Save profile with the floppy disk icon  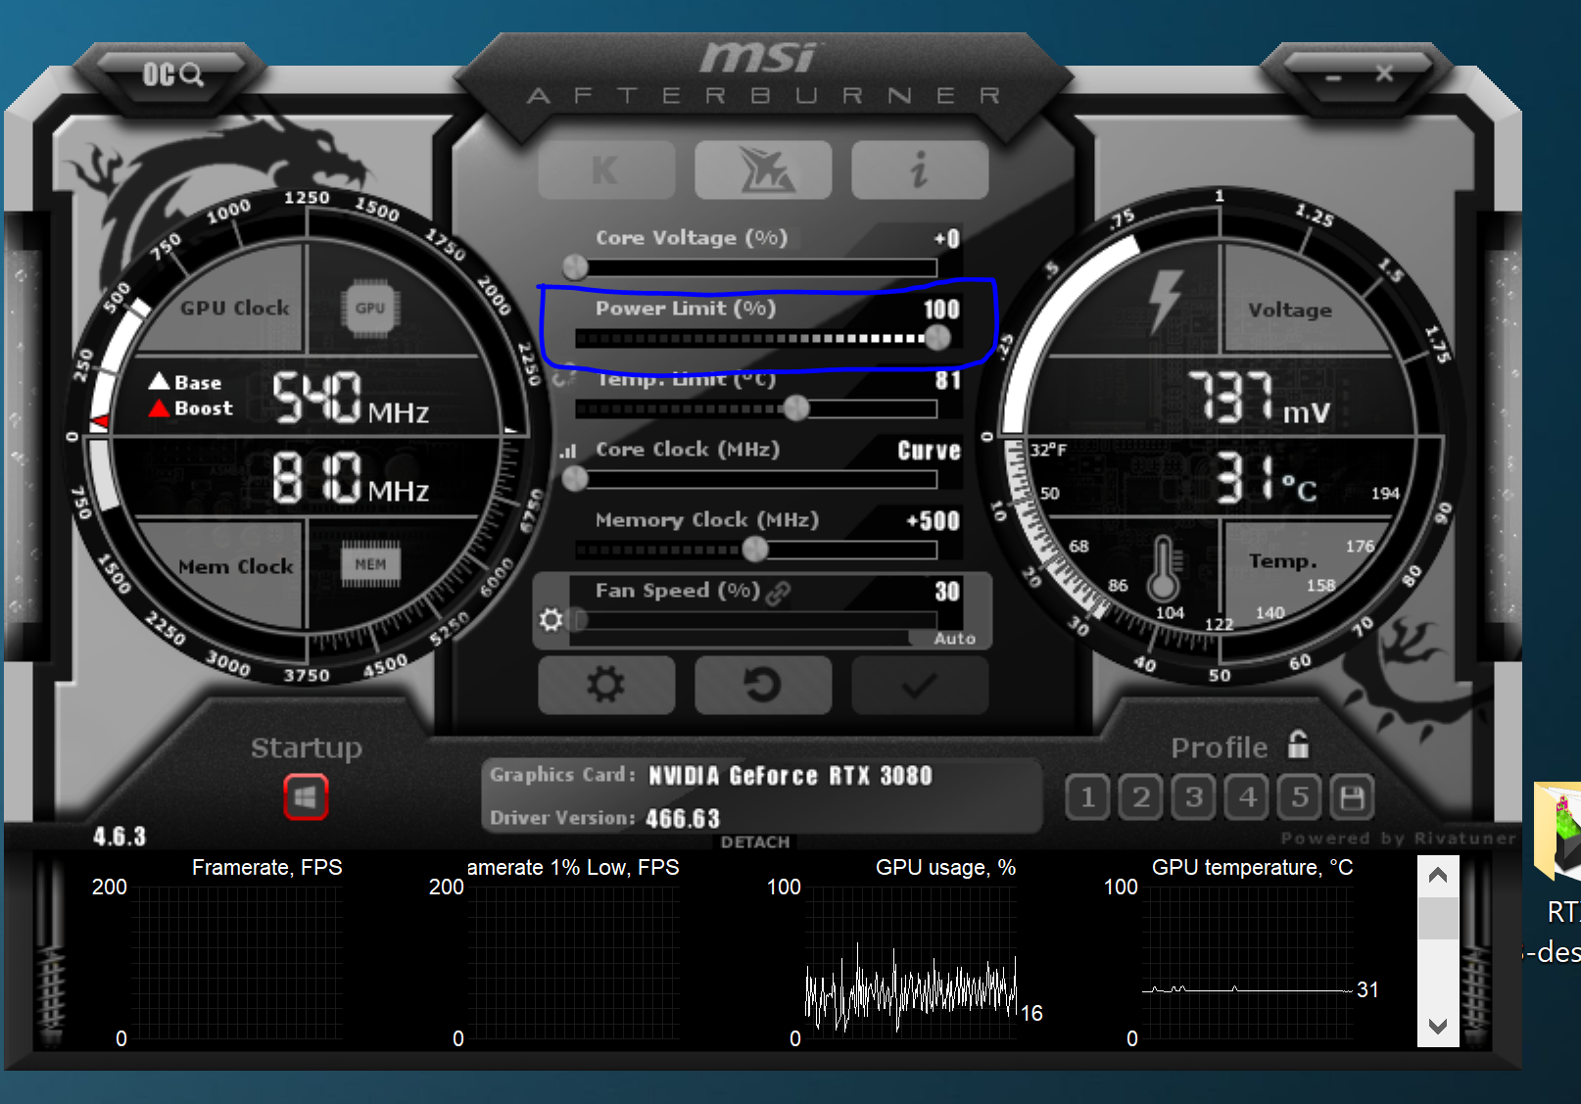(1352, 797)
